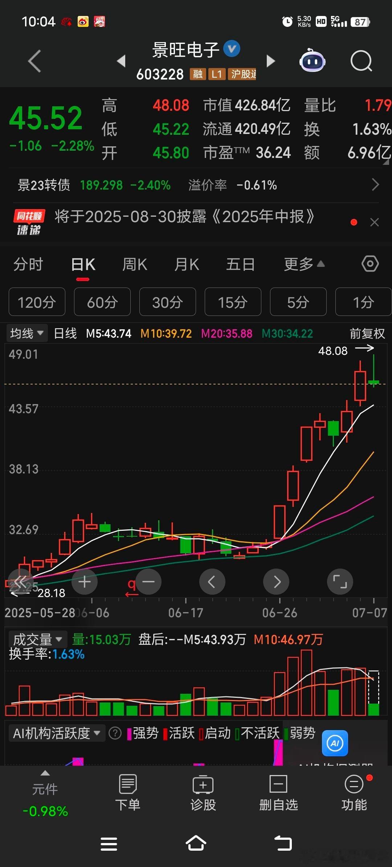Tap the M20:35.88 moving average label

[226, 333]
